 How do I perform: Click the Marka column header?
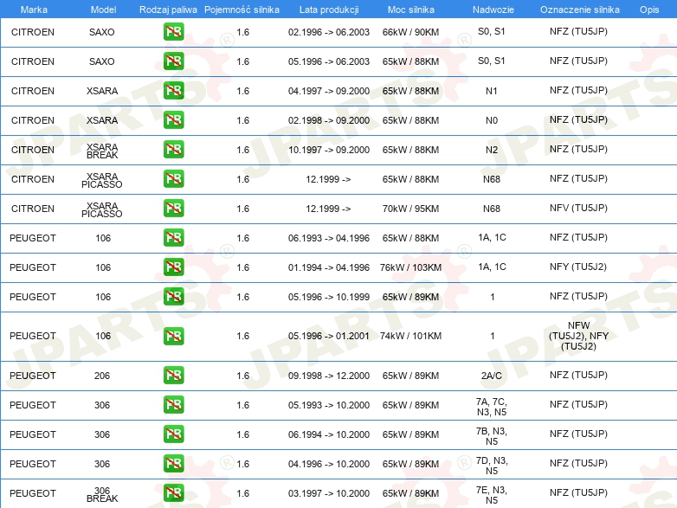[x=34, y=10]
